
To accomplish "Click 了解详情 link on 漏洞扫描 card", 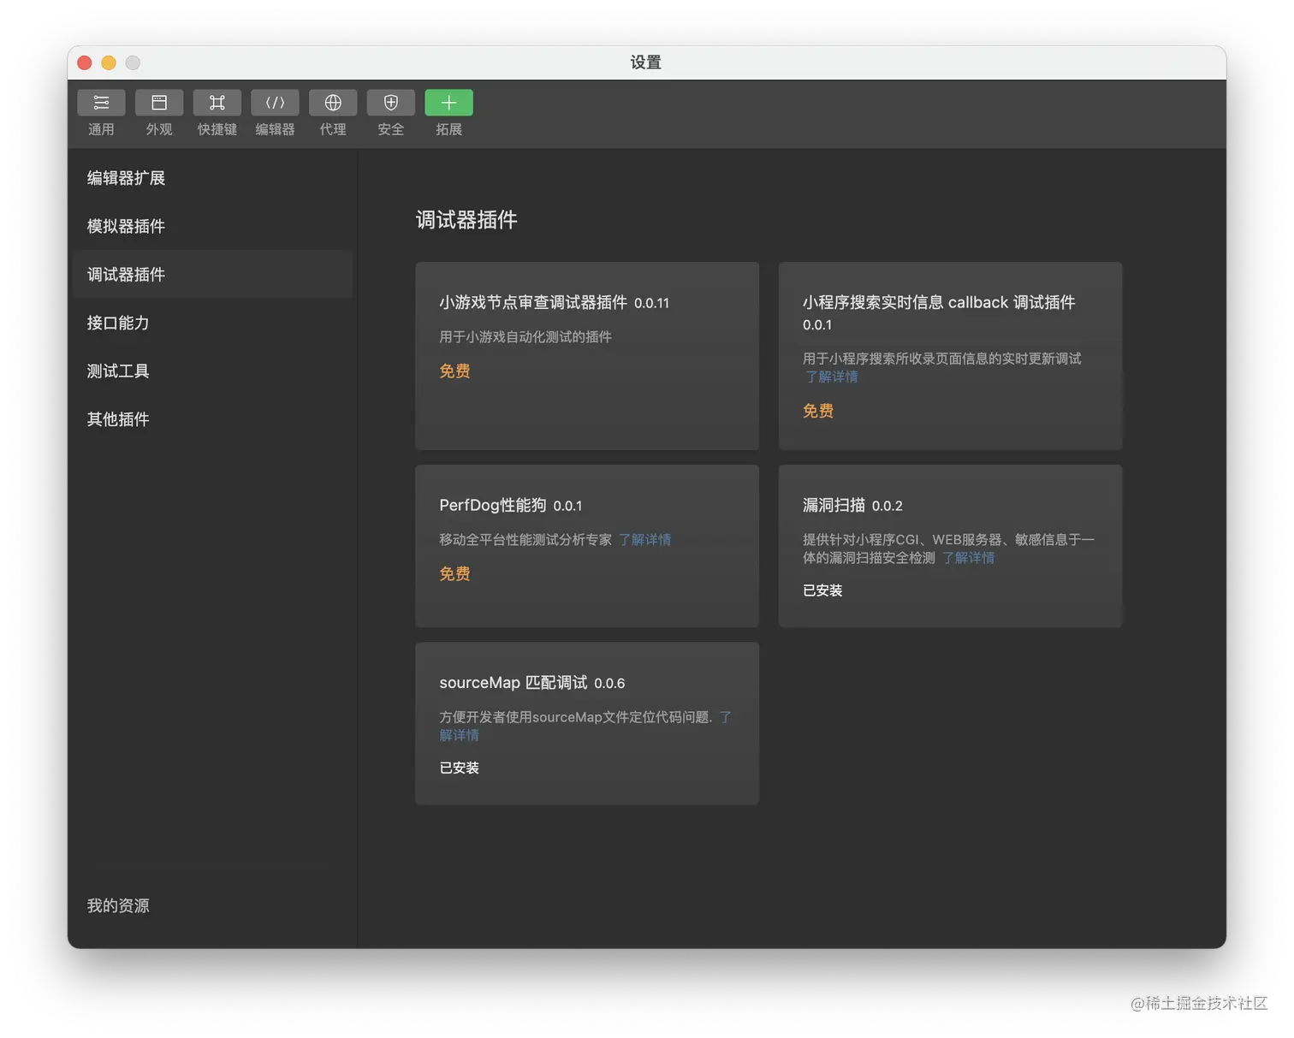I will 968,558.
